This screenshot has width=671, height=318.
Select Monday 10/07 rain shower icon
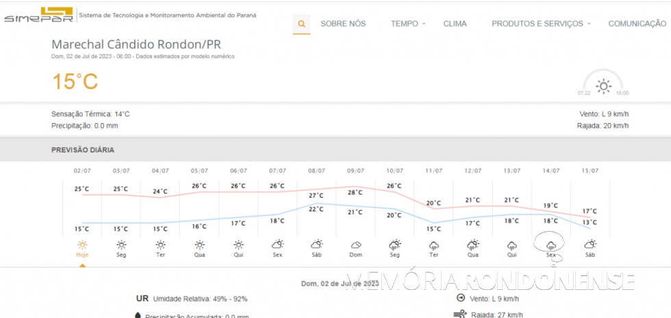(395, 244)
